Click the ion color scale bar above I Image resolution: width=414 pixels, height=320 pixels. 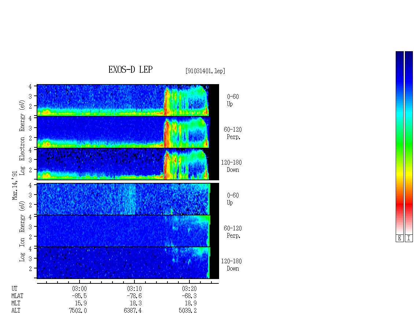click(409, 143)
